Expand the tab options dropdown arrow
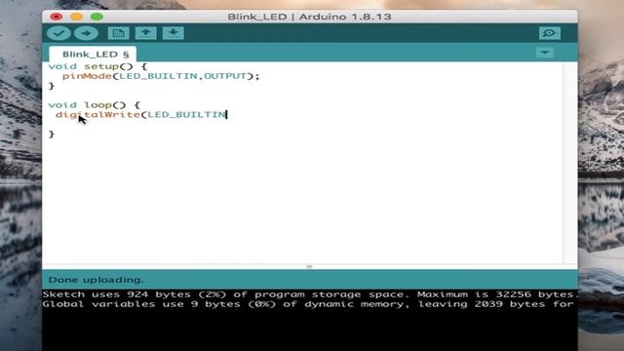This screenshot has height=351, width=624. (544, 53)
